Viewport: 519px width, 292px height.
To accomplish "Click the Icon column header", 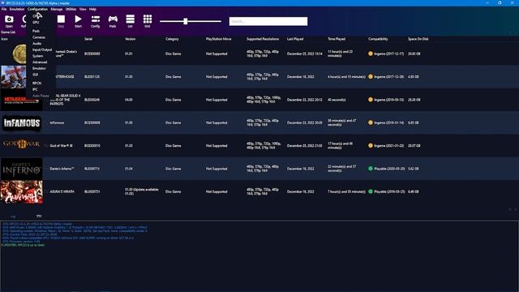I will 4,39.
